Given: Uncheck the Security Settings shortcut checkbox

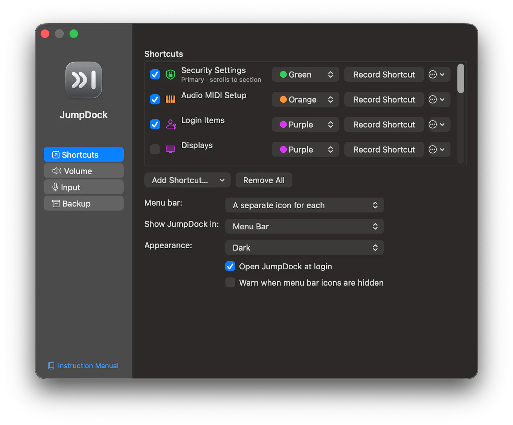Looking at the screenshot, I should (x=155, y=74).
